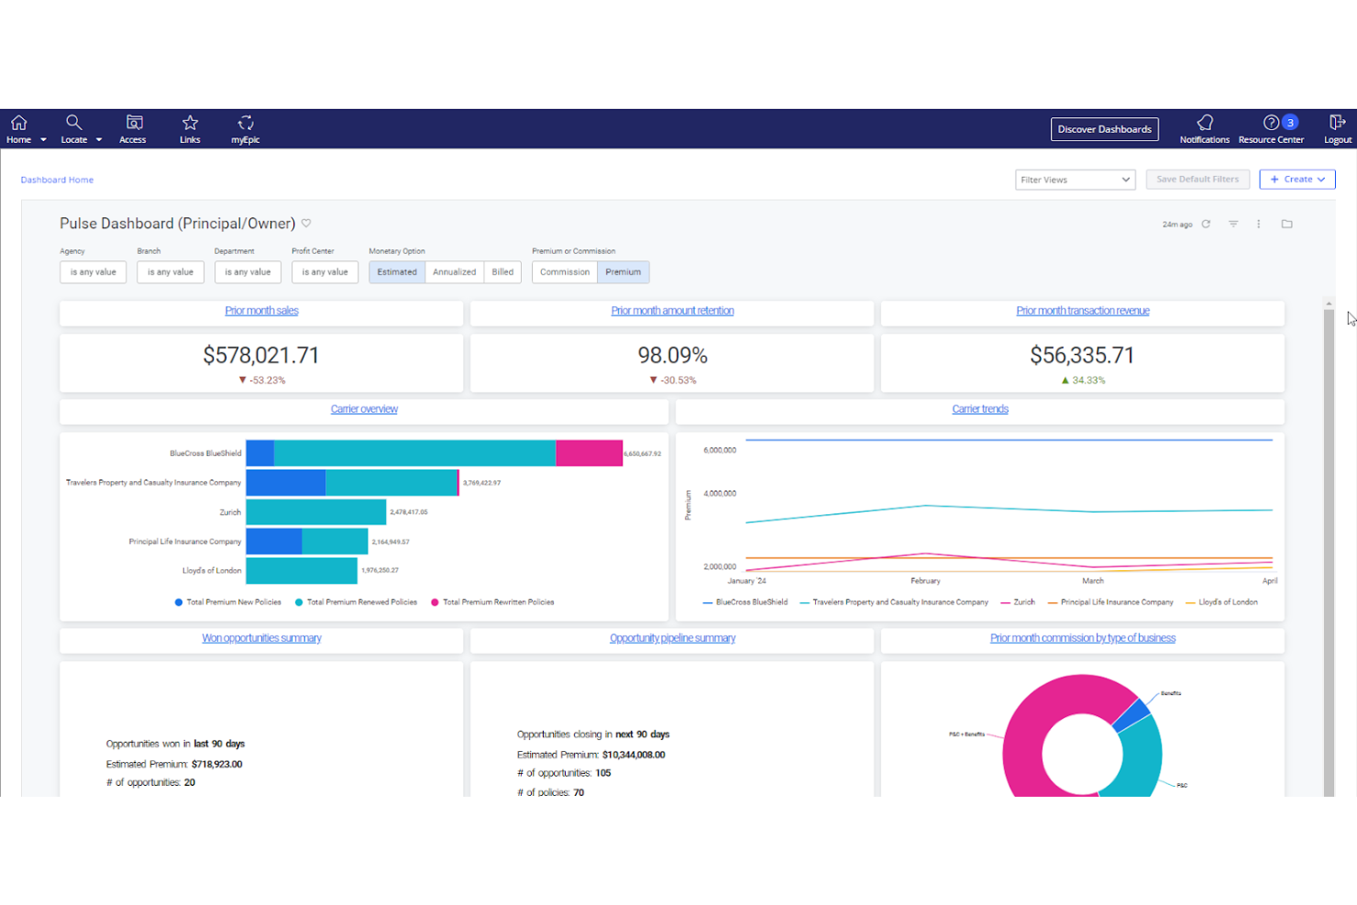
Task: Open the Branch filter value
Action: point(171,272)
